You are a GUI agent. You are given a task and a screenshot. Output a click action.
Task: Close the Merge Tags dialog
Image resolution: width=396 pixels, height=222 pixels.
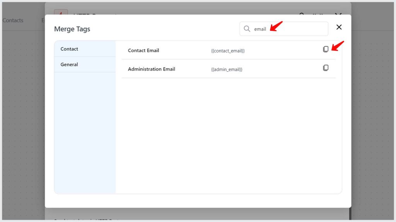pyautogui.click(x=339, y=27)
